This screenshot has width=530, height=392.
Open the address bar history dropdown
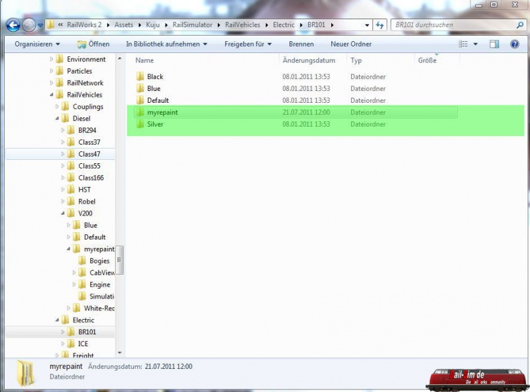pos(367,25)
